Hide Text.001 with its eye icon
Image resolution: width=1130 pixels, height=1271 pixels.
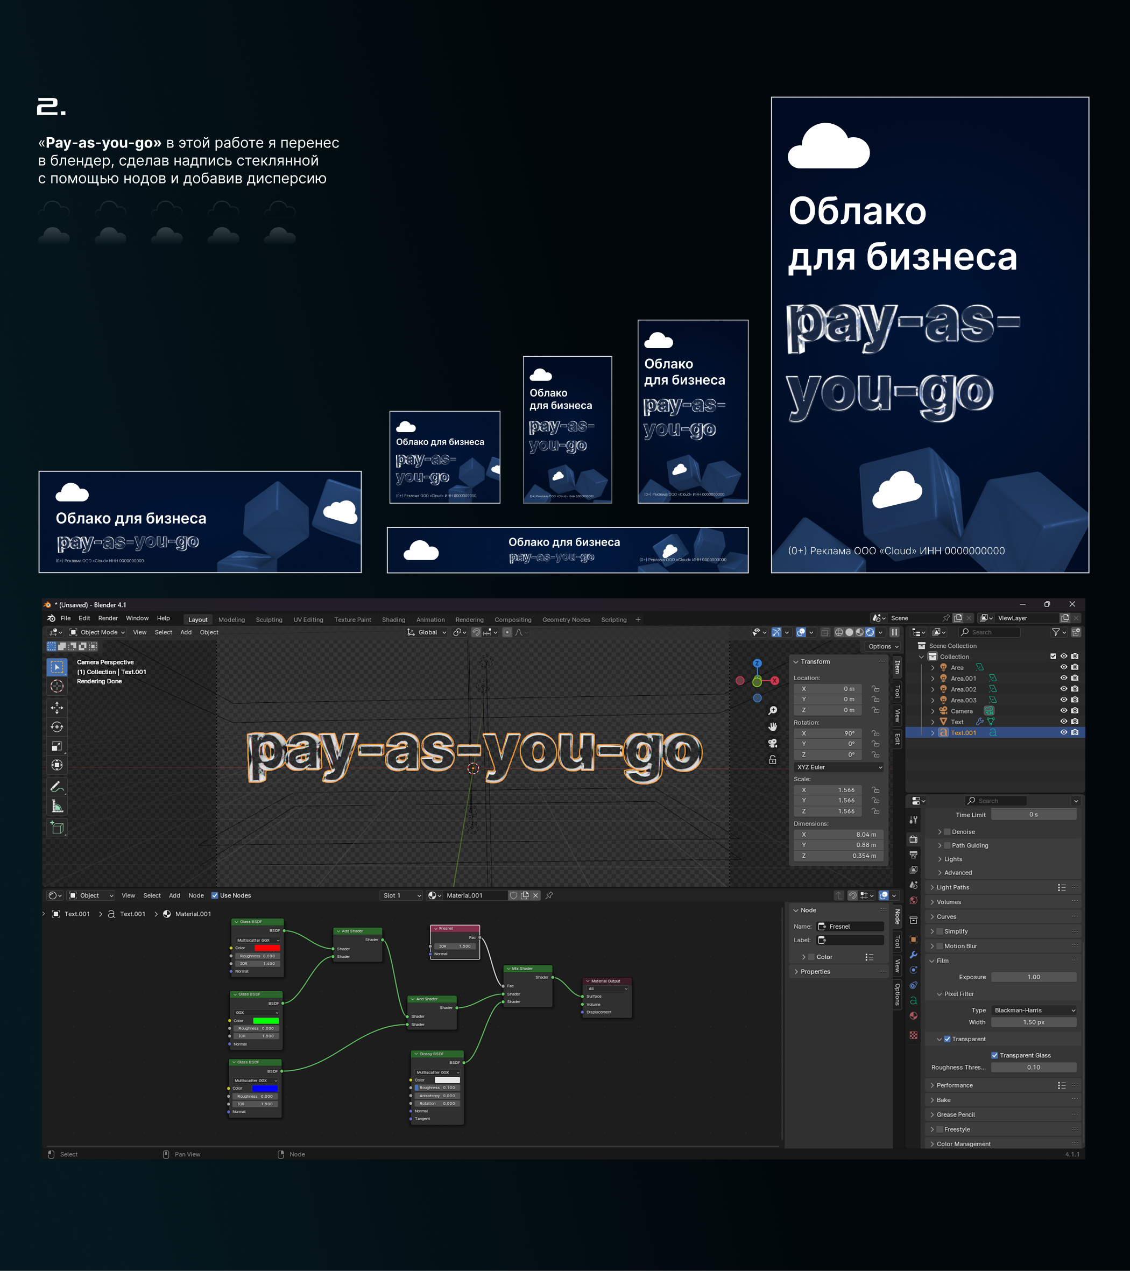(x=1063, y=732)
